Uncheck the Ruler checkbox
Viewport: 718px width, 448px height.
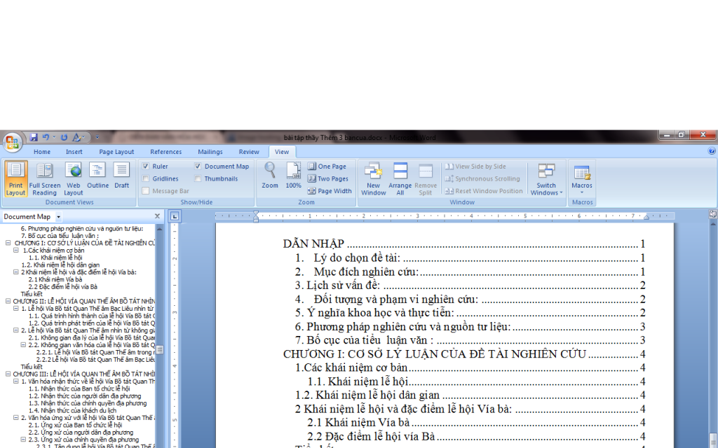click(x=146, y=167)
